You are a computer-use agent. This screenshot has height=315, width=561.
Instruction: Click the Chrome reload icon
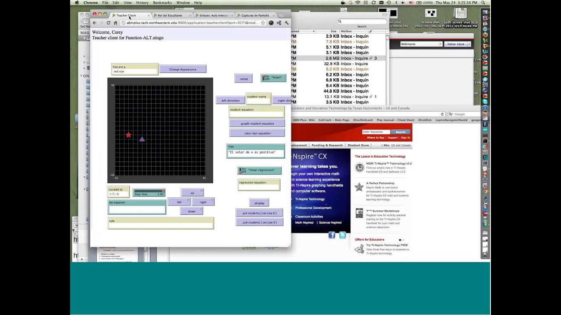108,23
